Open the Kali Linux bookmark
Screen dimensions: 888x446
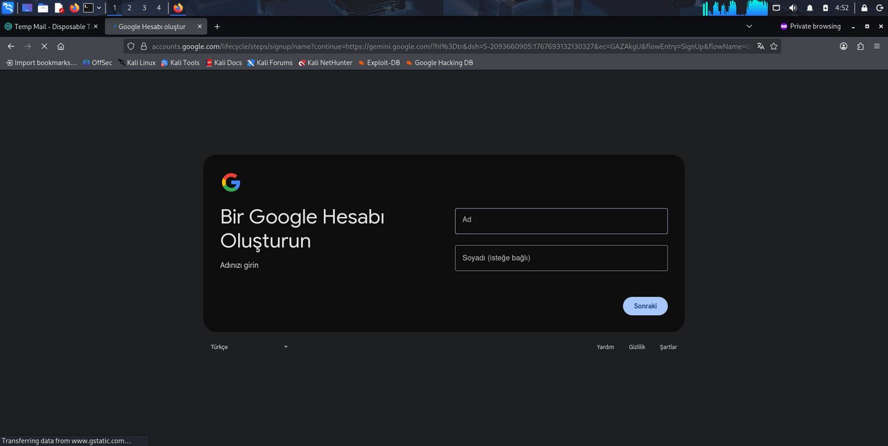[137, 63]
